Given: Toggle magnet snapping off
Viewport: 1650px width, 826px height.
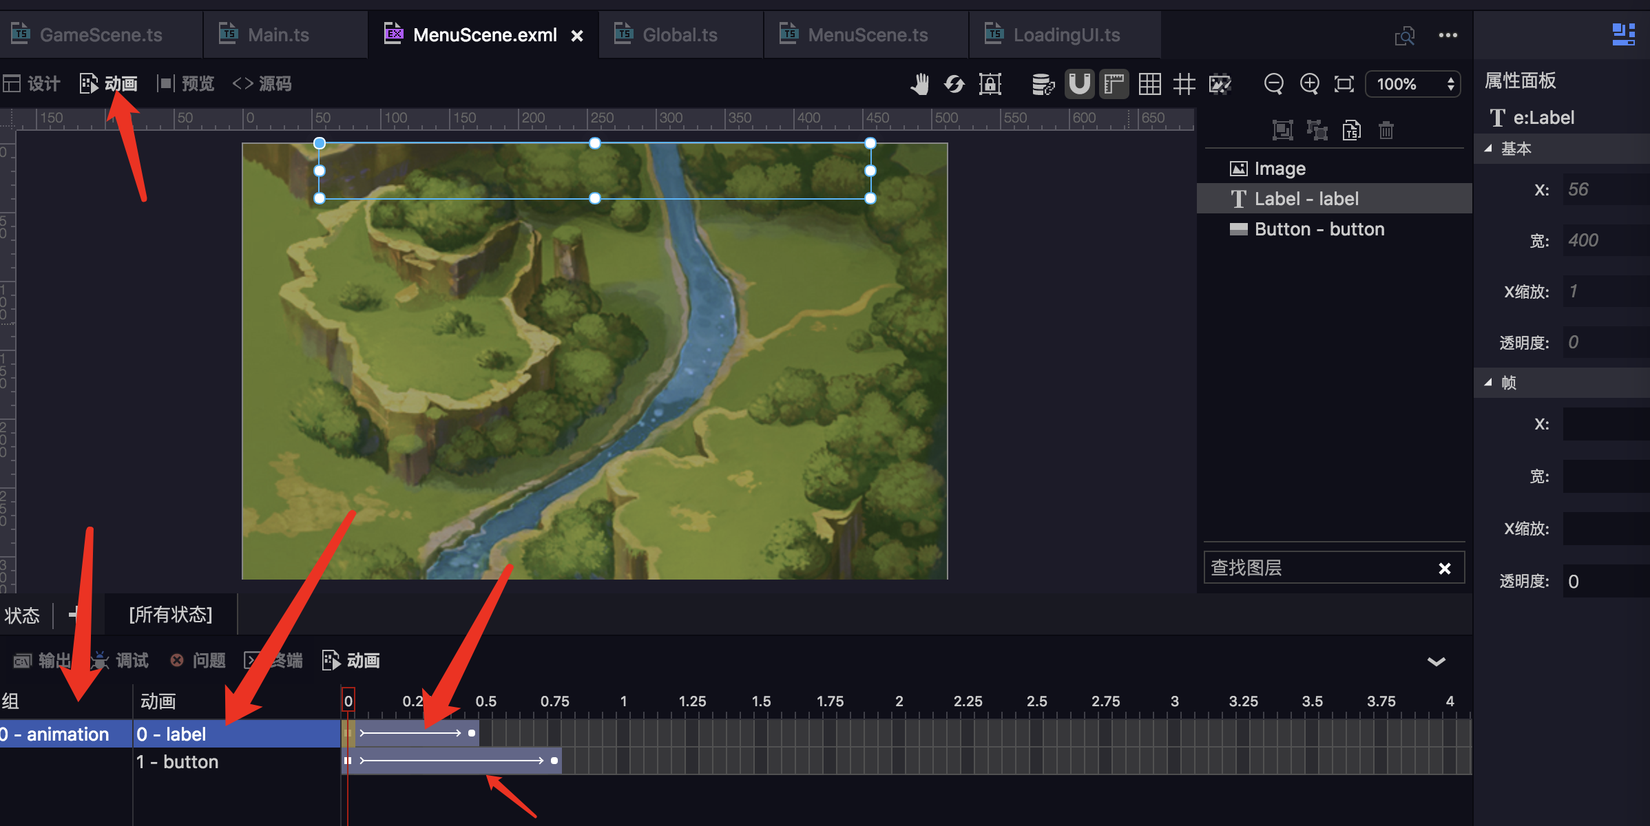Looking at the screenshot, I should click(x=1079, y=84).
